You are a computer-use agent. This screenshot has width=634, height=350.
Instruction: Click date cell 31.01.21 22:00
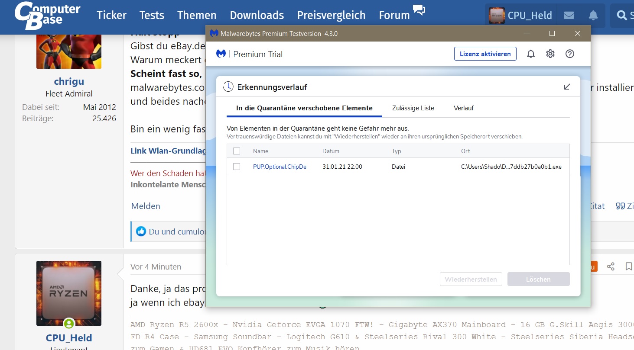(x=342, y=167)
